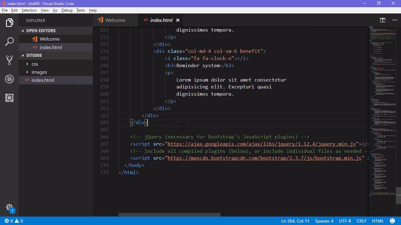The width and height of the screenshot is (401, 225).
Task: Click the Manage gear icon
Action: click(9, 207)
